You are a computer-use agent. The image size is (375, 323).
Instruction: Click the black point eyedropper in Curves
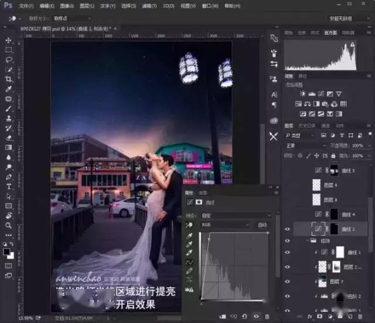[x=189, y=236]
